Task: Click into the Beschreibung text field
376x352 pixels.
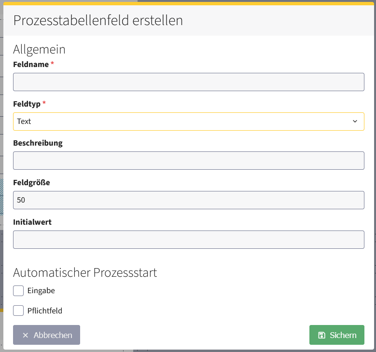Action: [188, 161]
